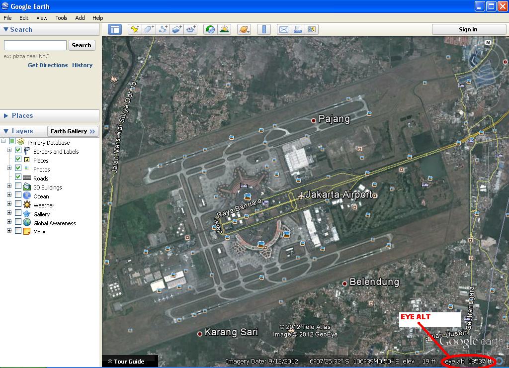Uncheck the Roads layer checkbox
Viewport: 509px width, 368px height.
[18, 177]
